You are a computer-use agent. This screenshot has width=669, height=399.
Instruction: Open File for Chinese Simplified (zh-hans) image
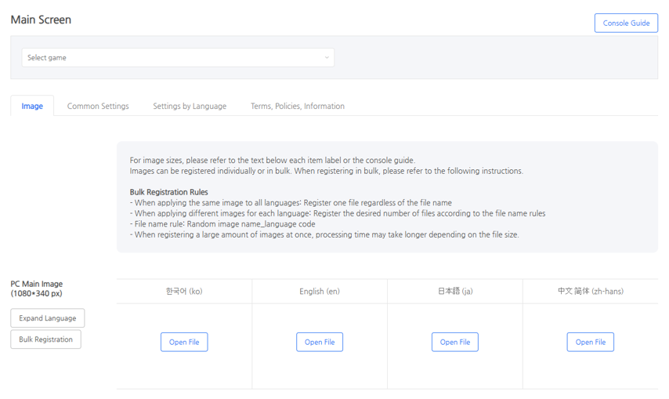click(x=590, y=342)
